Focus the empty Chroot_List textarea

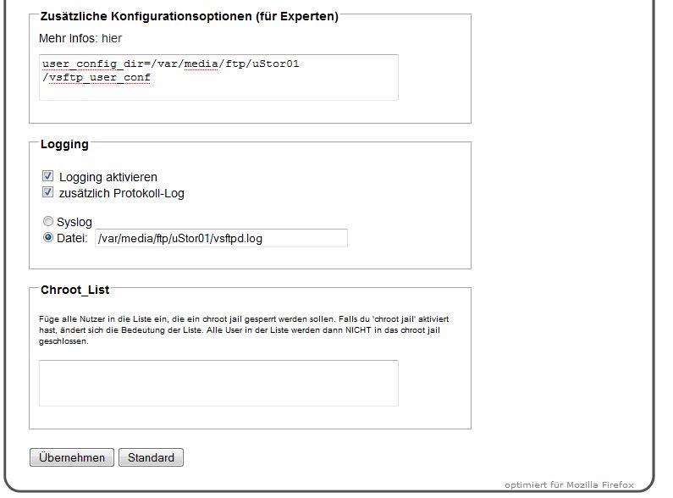(x=218, y=383)
